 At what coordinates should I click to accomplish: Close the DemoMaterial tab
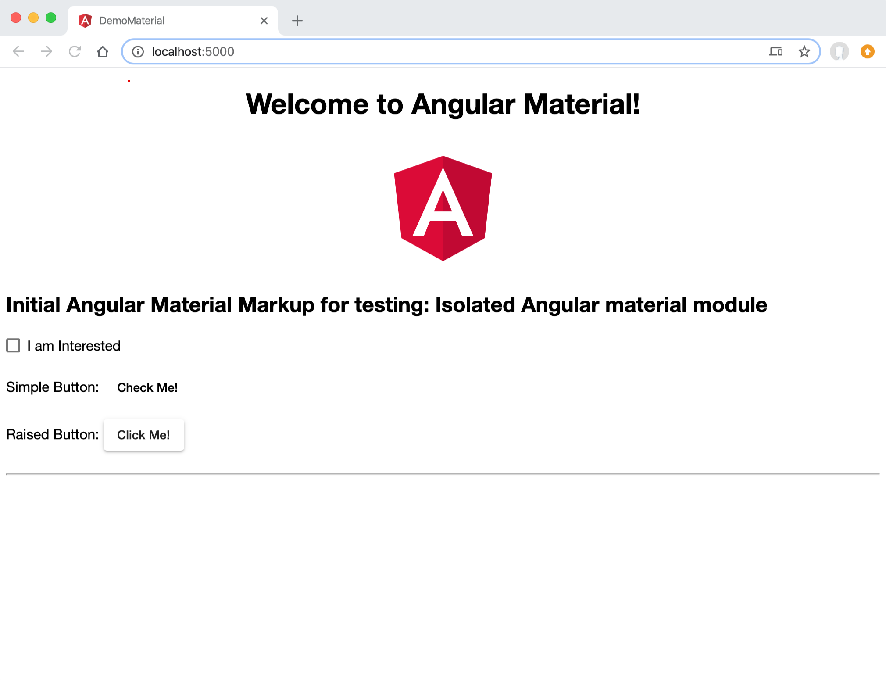pos(264,21)
